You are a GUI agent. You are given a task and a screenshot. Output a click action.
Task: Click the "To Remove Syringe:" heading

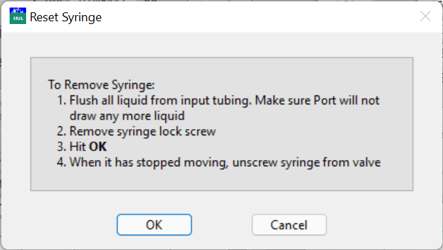(102, 84)
